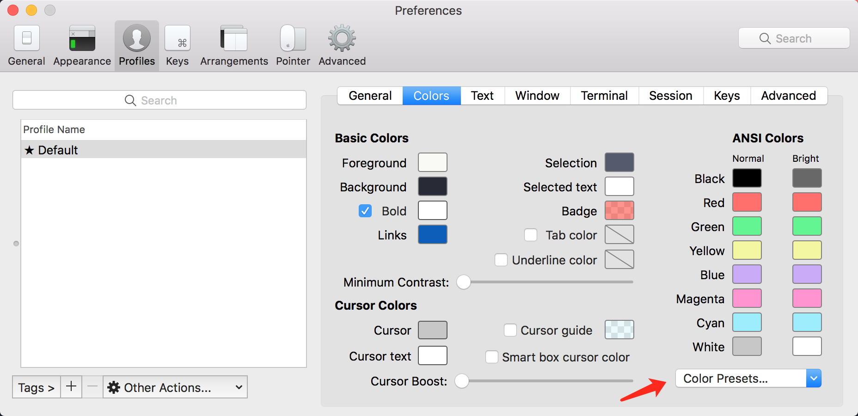Click the plus icon to add profile
The width and height of the screenshot is (858, 416).
(71, 387)
